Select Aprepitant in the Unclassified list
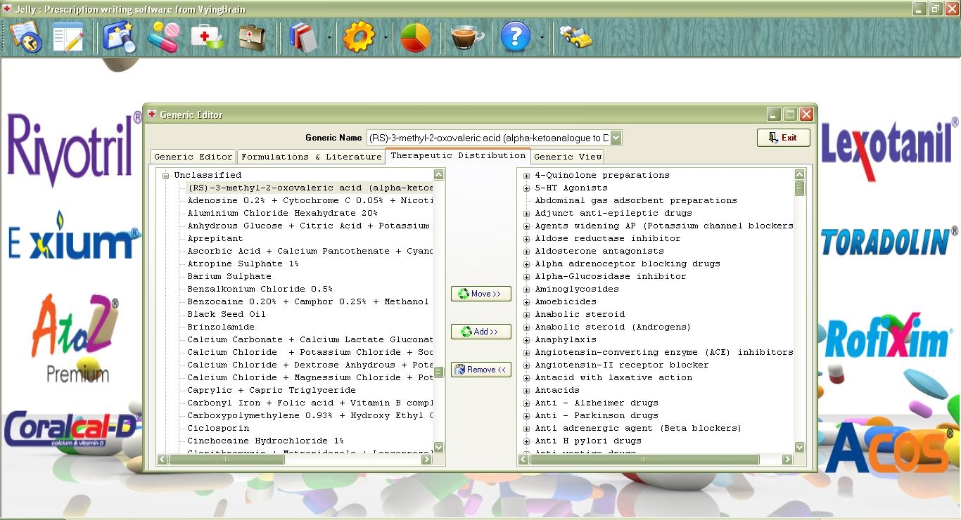Image resolution: width=961 pixels, height=520 pixels. point(215,238)
